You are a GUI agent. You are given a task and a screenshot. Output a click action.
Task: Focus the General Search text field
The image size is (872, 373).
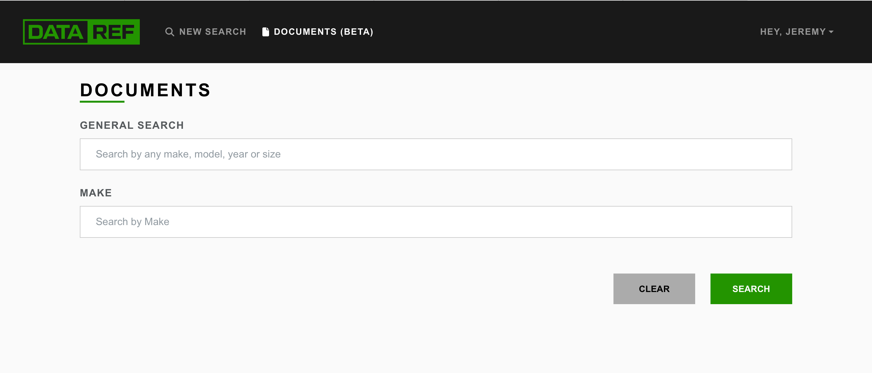coord(435,154)
